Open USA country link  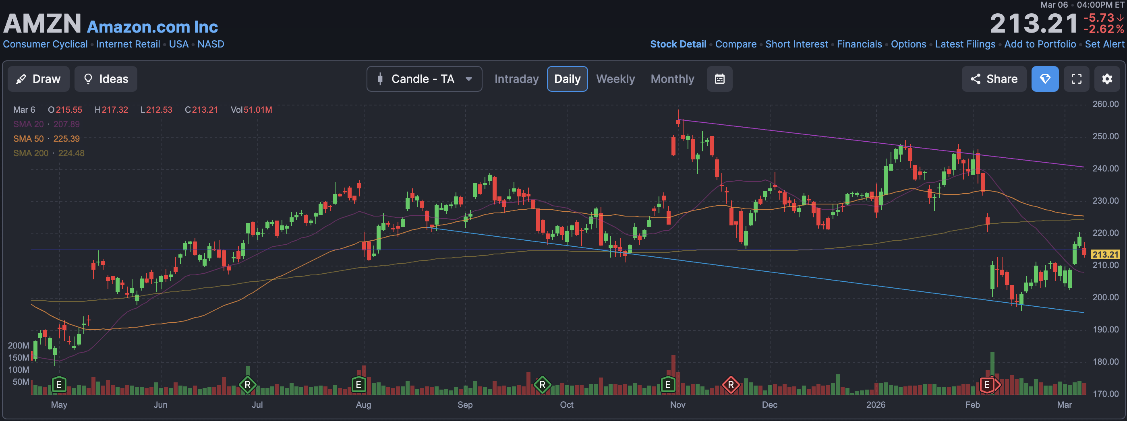coord(178,44)
